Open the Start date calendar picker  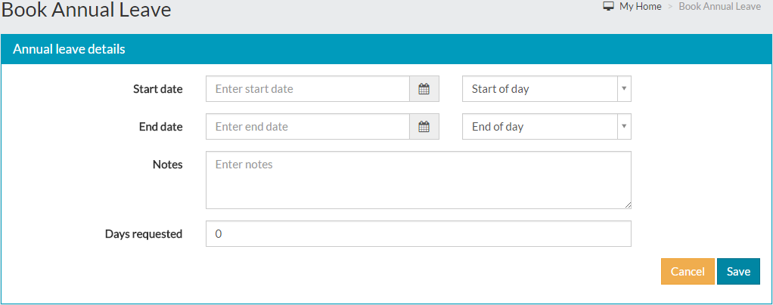[424, 89]
